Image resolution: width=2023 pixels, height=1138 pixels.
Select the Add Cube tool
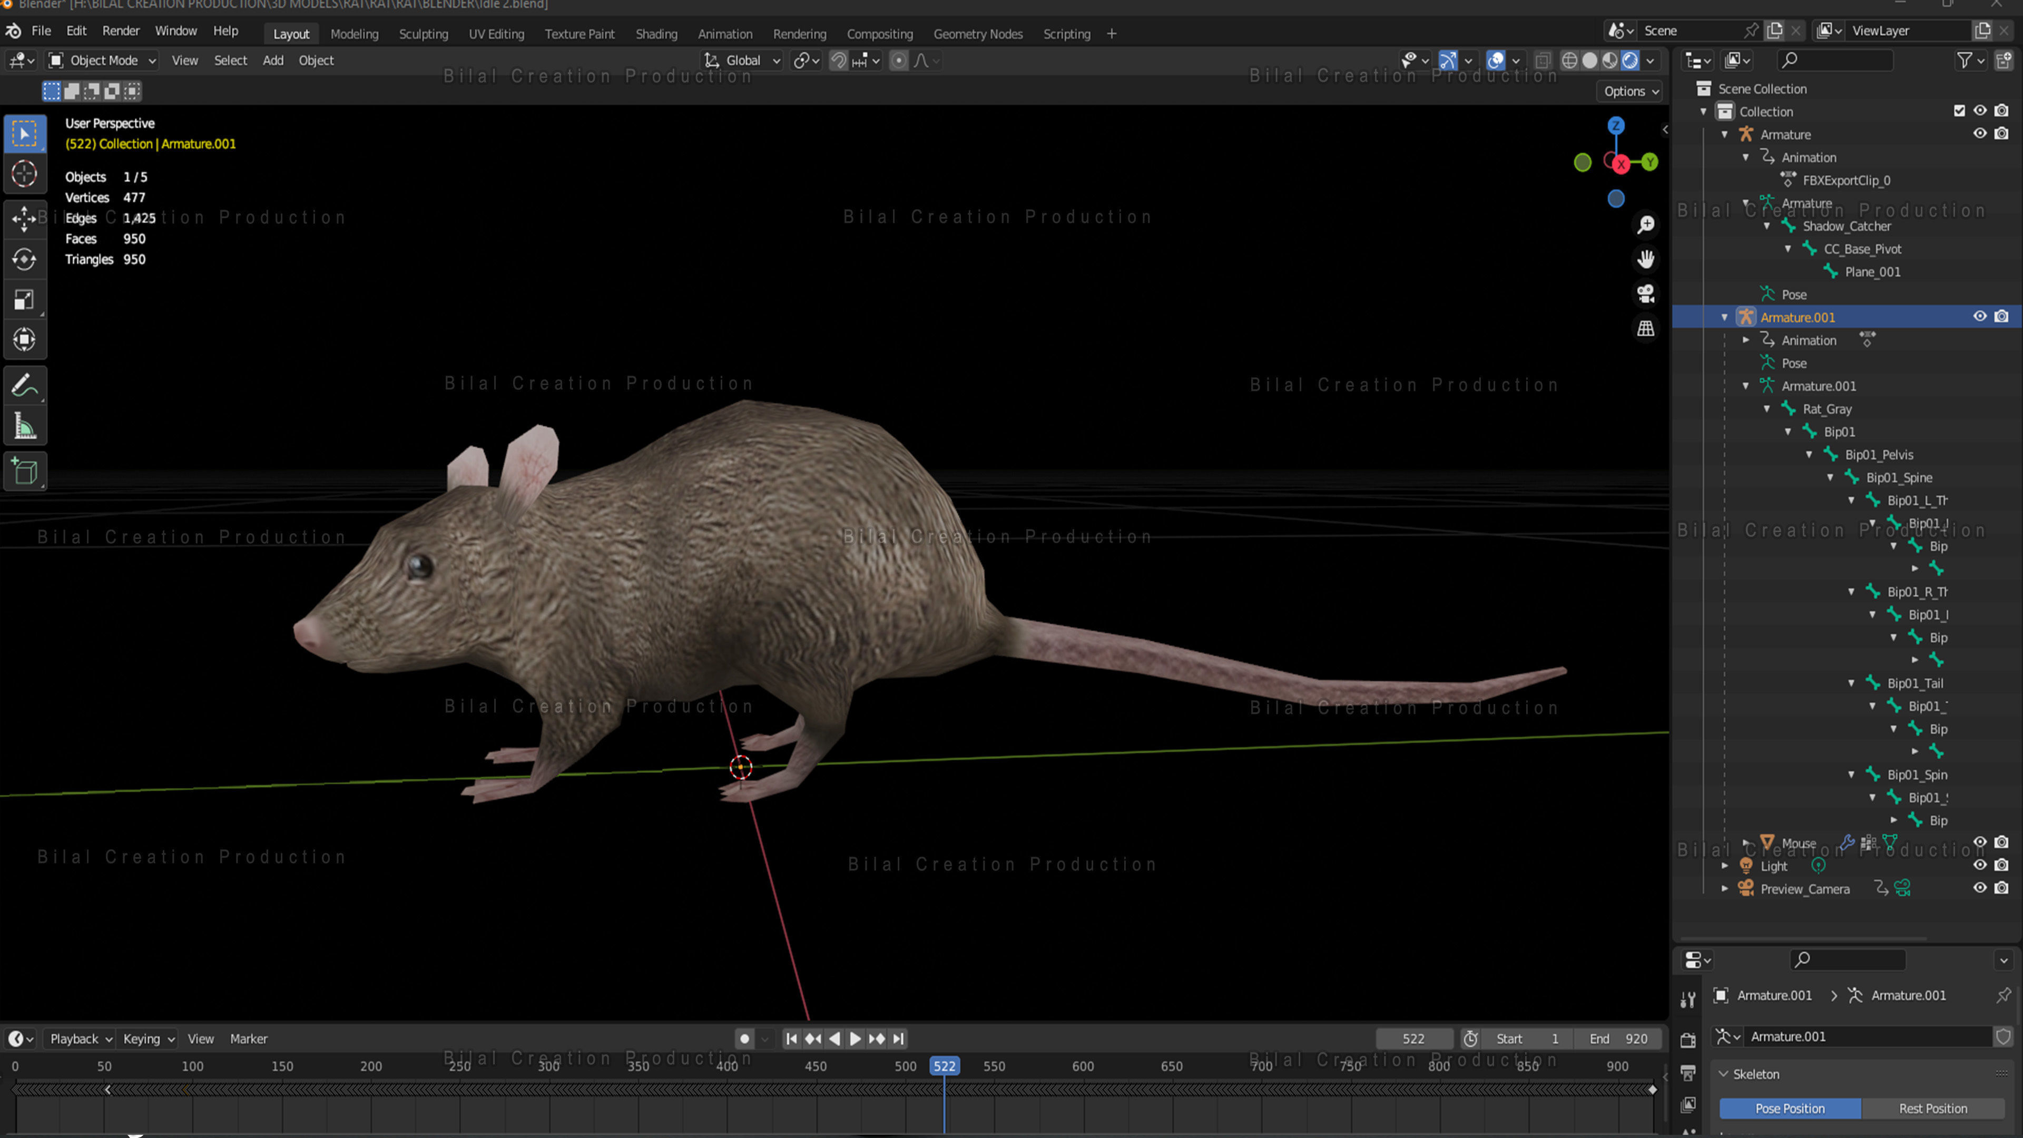(x=24, y=471)
